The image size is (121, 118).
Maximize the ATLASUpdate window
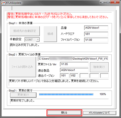[108, 2]
